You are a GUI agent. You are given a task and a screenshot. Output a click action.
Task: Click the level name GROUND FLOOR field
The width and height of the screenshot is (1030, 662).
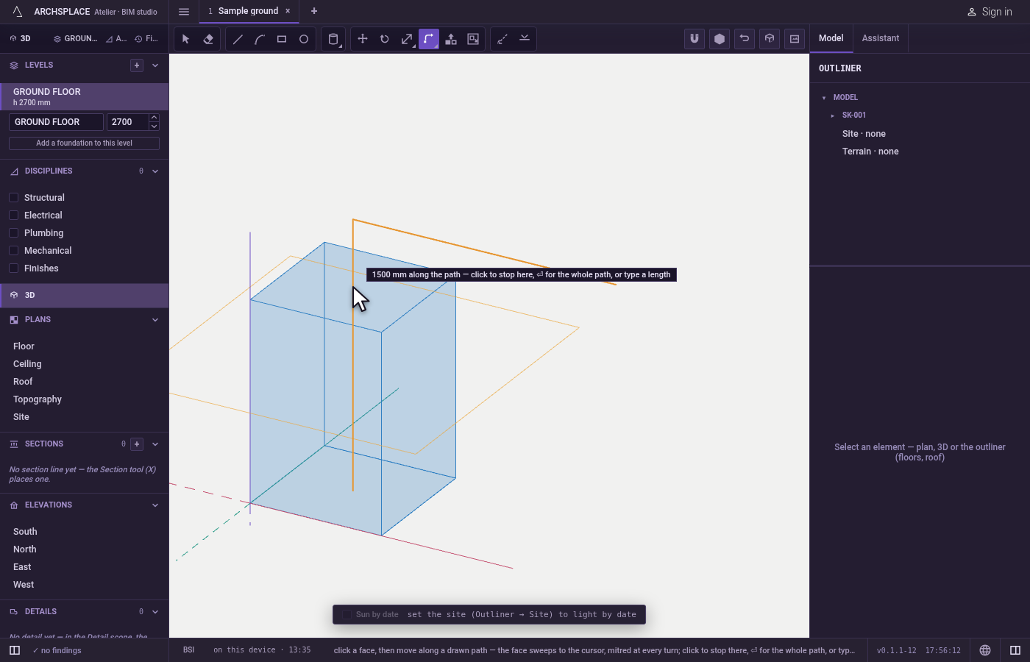[56, 122]
